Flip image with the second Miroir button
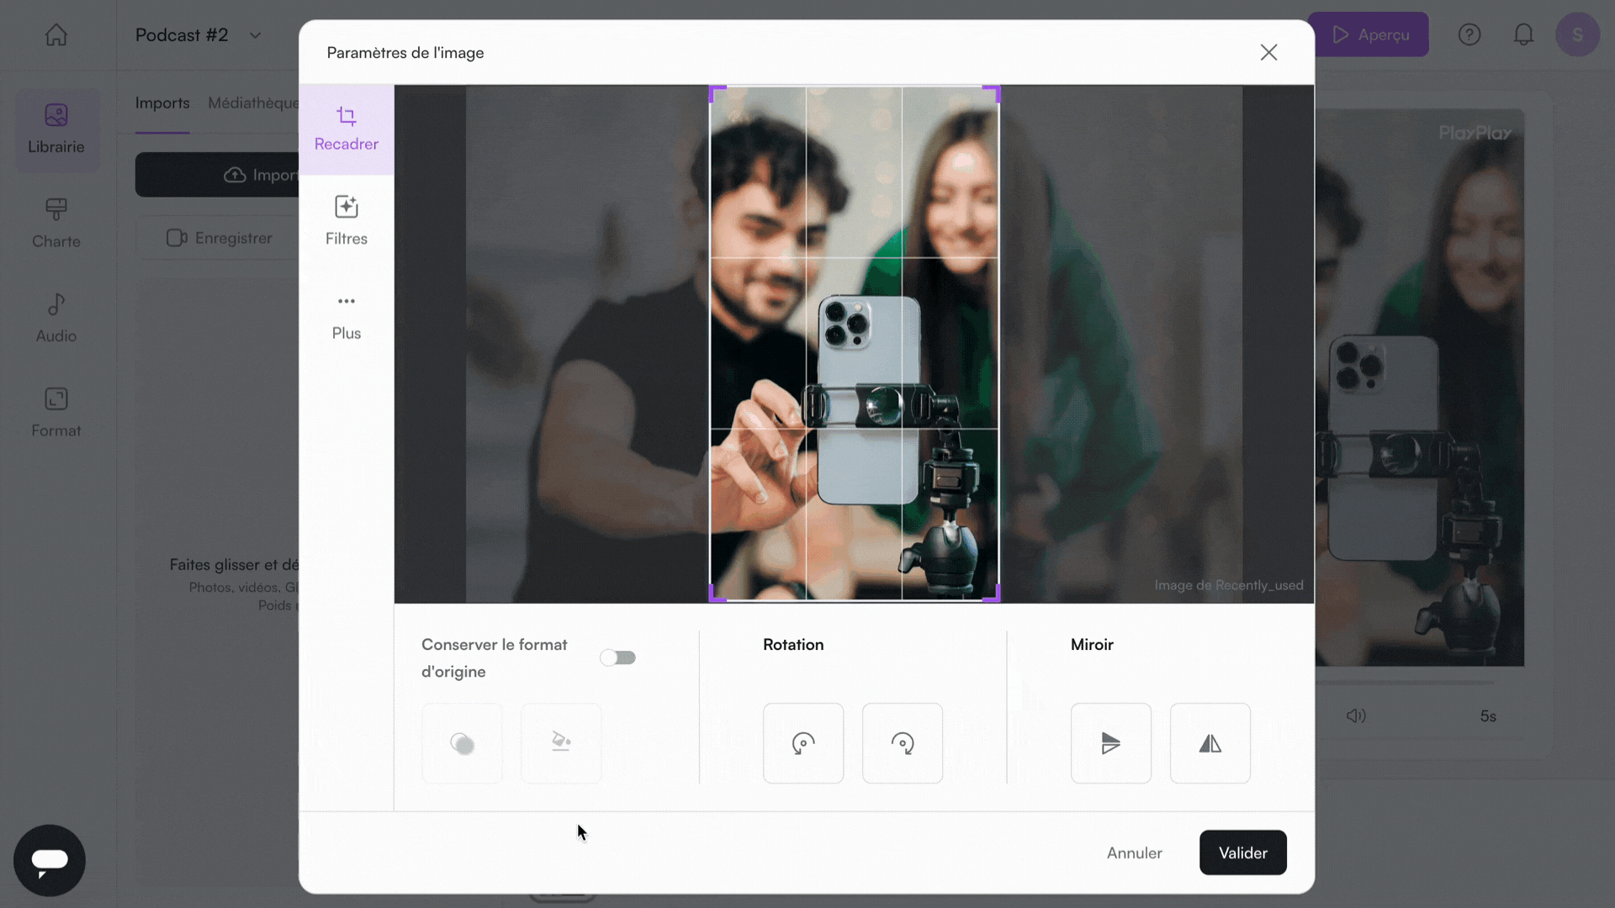 1210,743
